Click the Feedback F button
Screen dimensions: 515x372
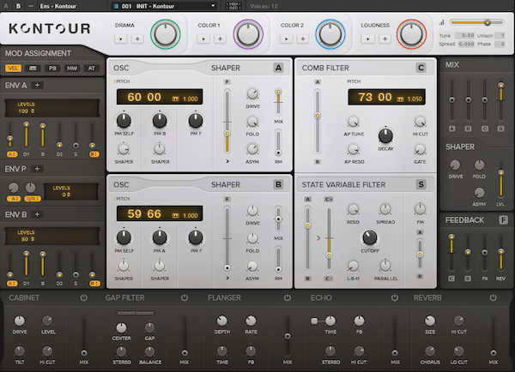(x=503, y=220)
